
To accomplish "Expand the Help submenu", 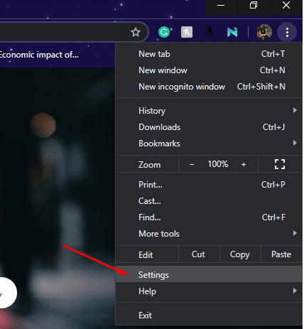I will pos(209,291).
